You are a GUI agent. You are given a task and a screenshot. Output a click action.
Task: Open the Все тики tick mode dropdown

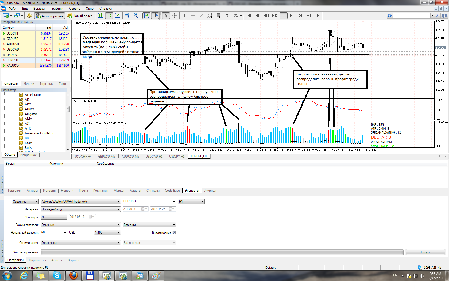(149, 225)
